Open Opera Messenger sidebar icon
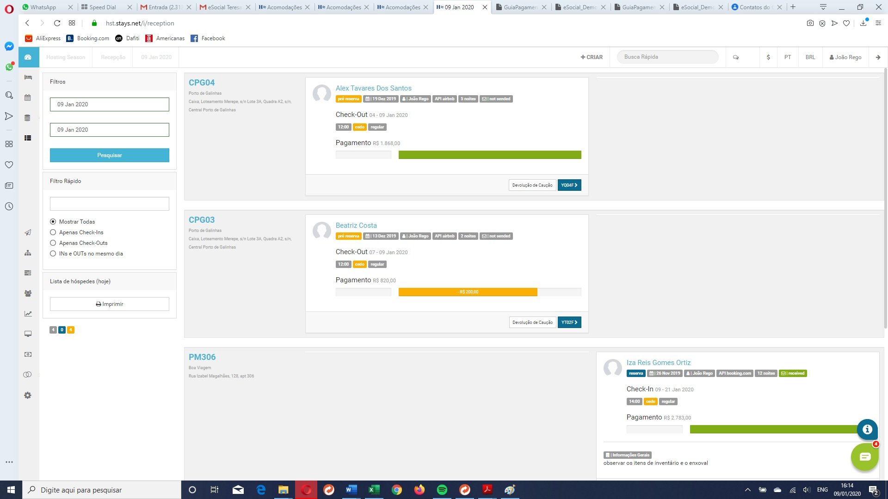 [x=9, y=46]
